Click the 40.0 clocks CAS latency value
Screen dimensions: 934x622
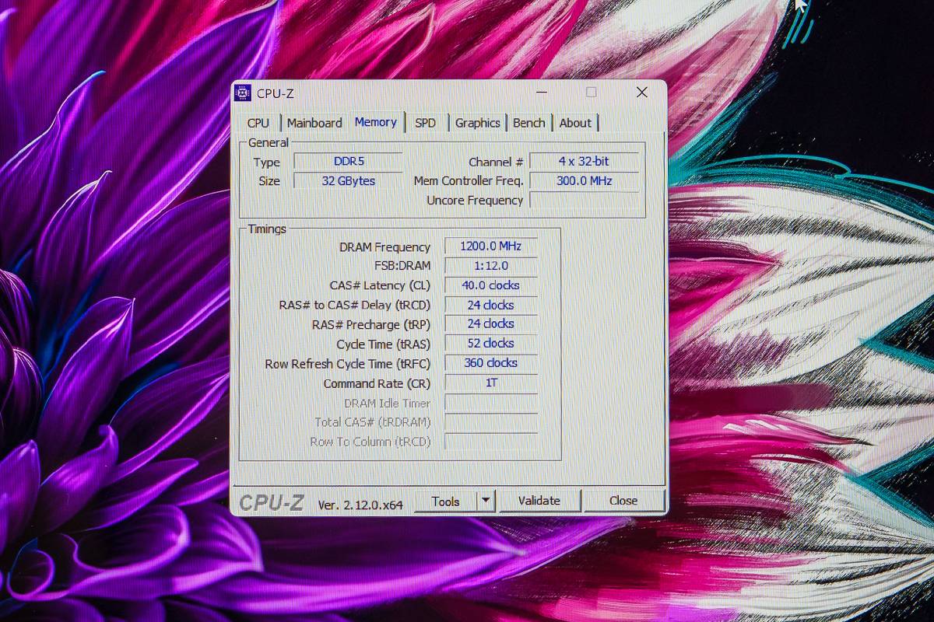click(x=490, y=285)
